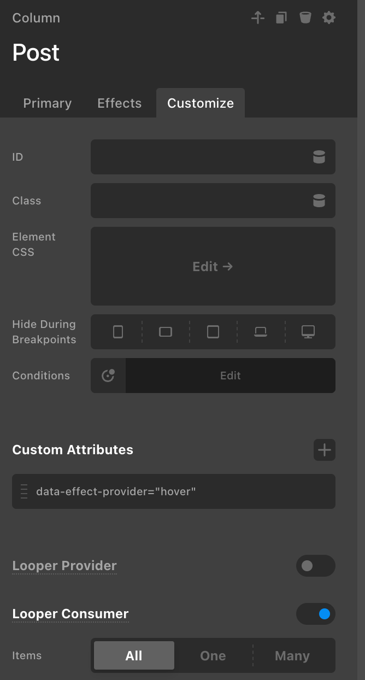
Task: Add a new custom attribute
Action: (325, 450)
